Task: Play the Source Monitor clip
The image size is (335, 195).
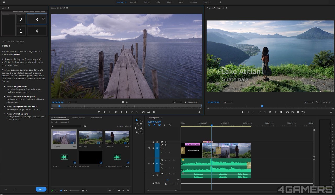Action: tap(127, 112)
